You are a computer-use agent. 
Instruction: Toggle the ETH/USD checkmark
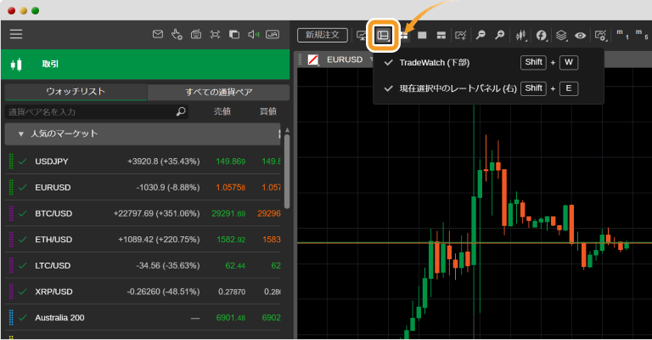22,240
